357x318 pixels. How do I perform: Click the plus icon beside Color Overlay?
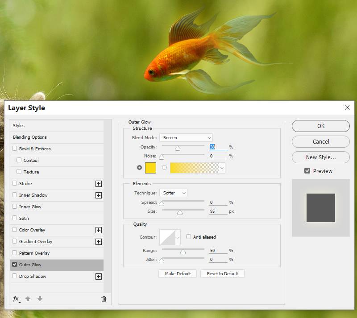point(99,230)
